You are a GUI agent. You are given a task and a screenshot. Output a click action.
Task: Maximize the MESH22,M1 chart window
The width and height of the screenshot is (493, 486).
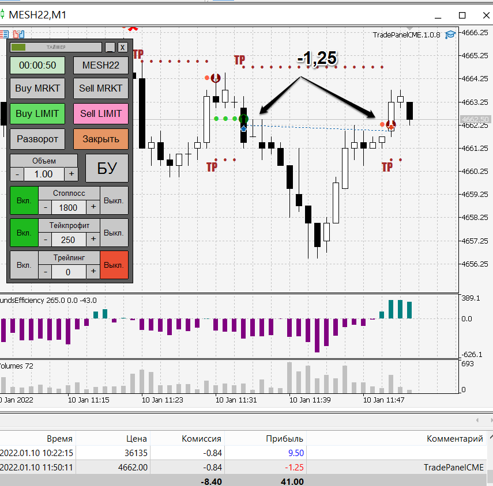tap(462, 15)
